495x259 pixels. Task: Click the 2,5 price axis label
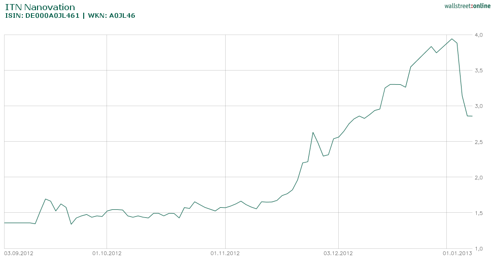[x=478, y=142]
